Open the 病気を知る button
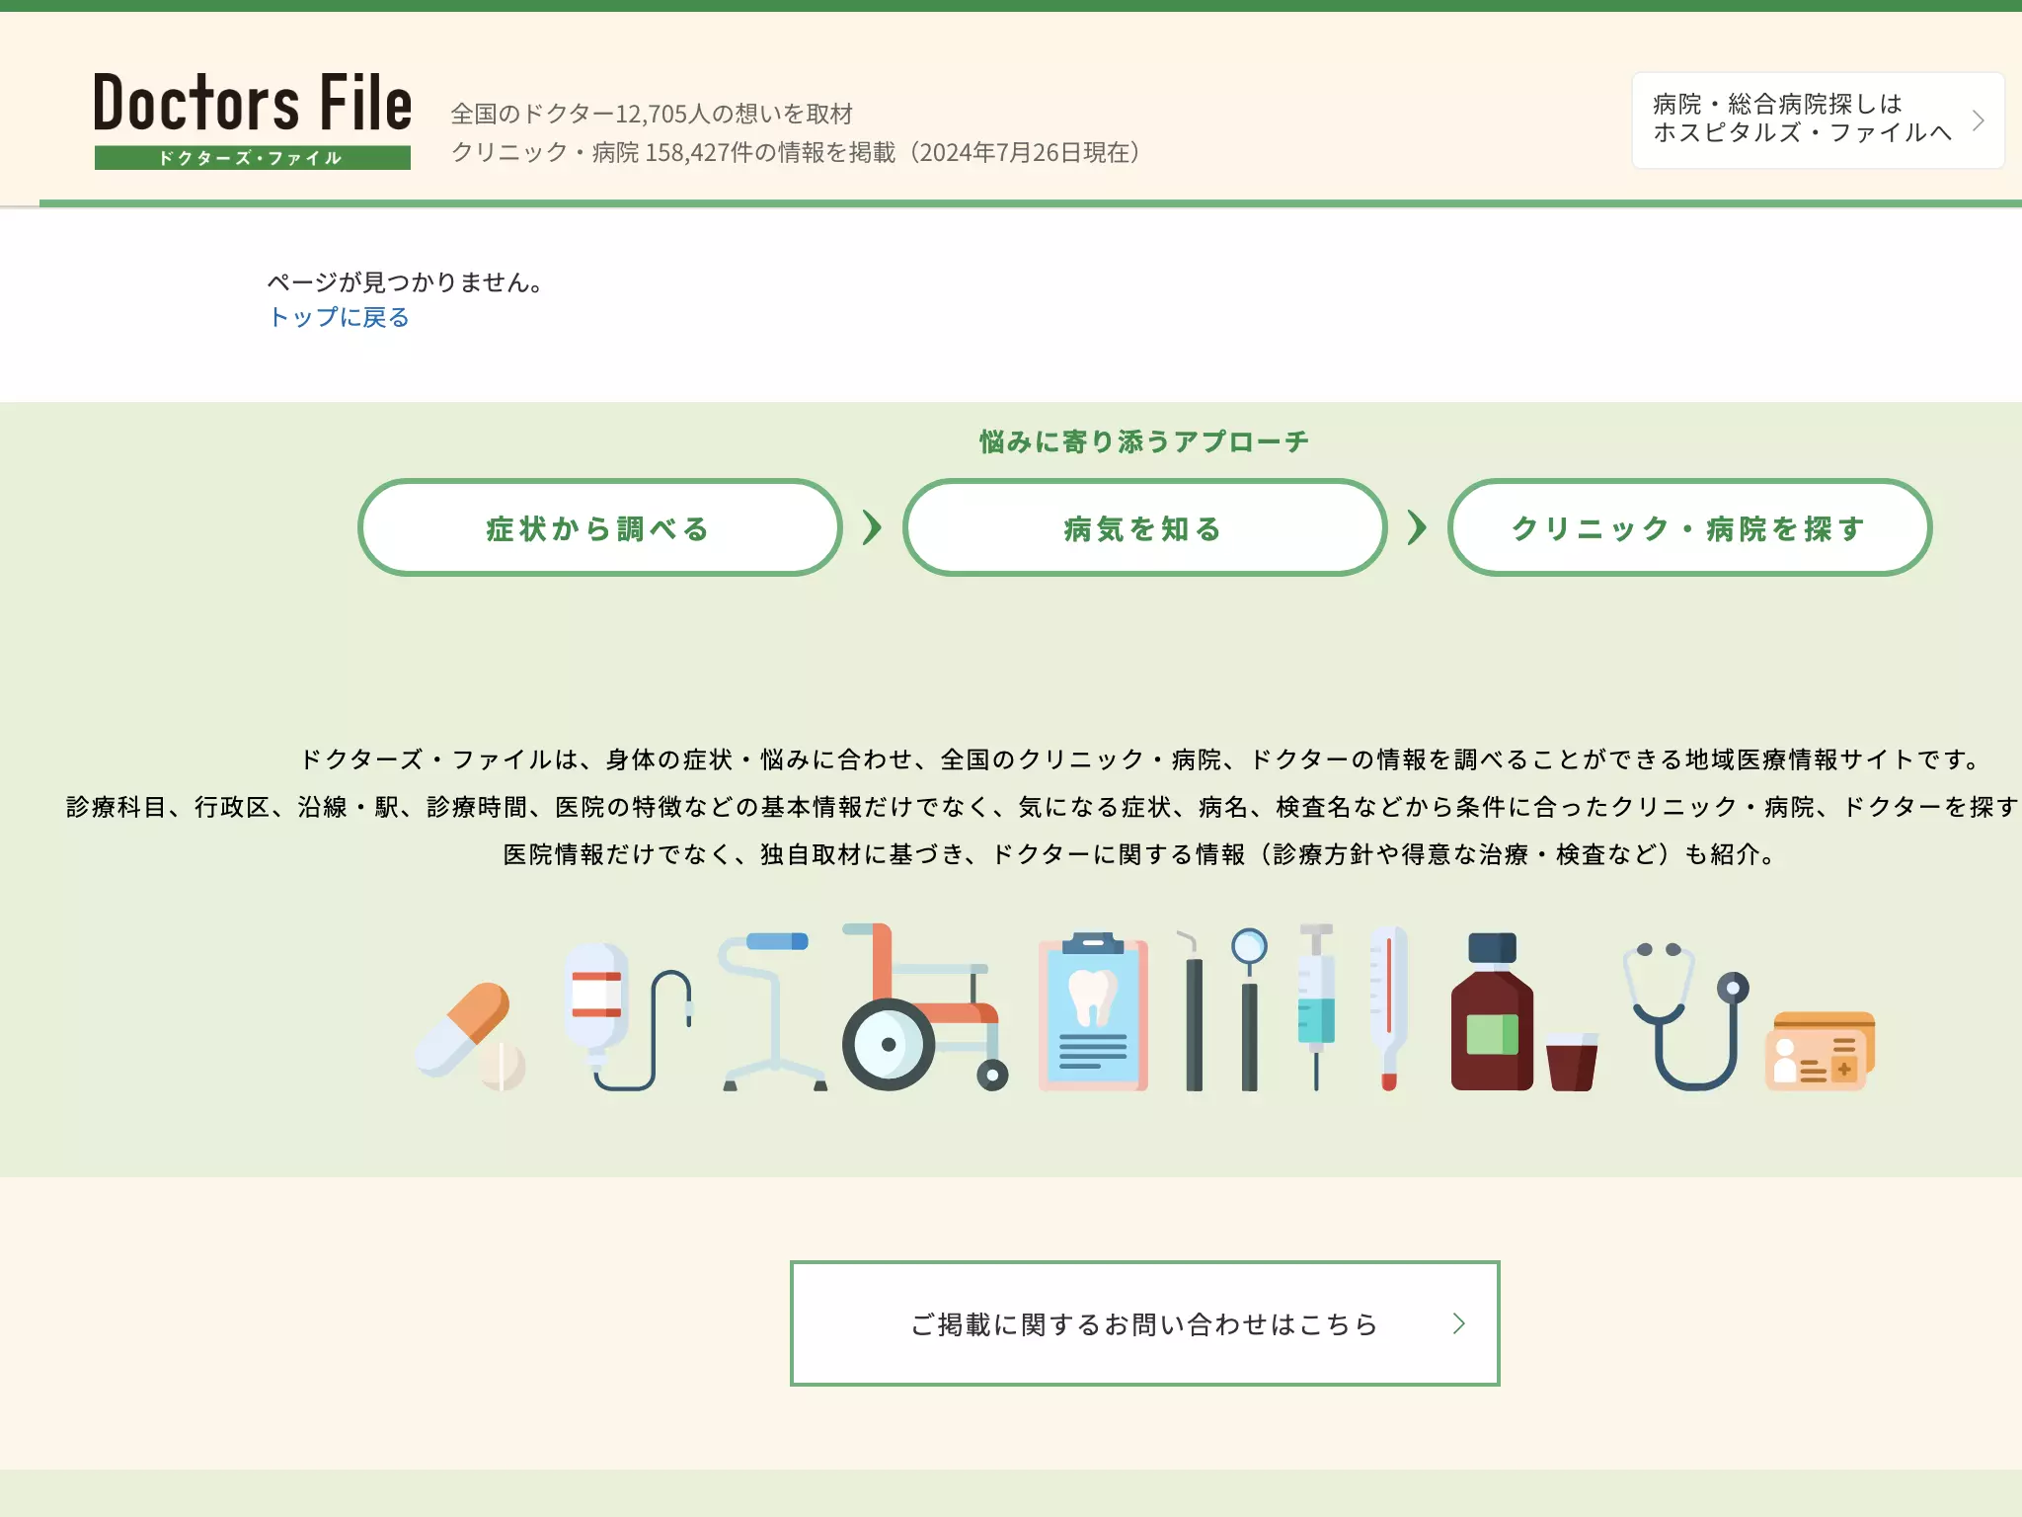 pyautogui.click(x=1144, y=527)
